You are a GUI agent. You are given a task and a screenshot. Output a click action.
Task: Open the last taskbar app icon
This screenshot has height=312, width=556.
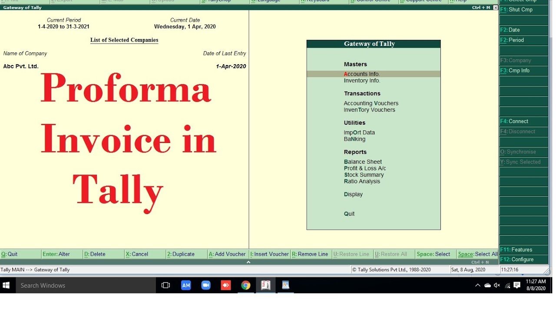(285, 285)
